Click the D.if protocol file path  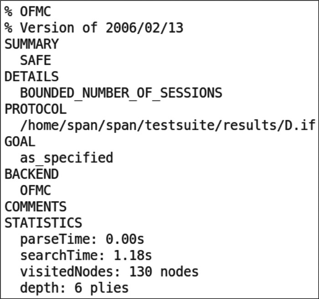[162, 126]
